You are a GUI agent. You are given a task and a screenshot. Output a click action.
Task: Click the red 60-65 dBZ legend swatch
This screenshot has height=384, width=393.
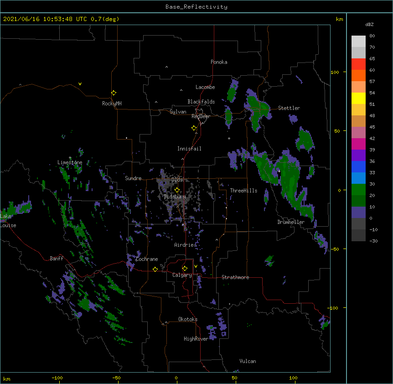tap(358, 64)
